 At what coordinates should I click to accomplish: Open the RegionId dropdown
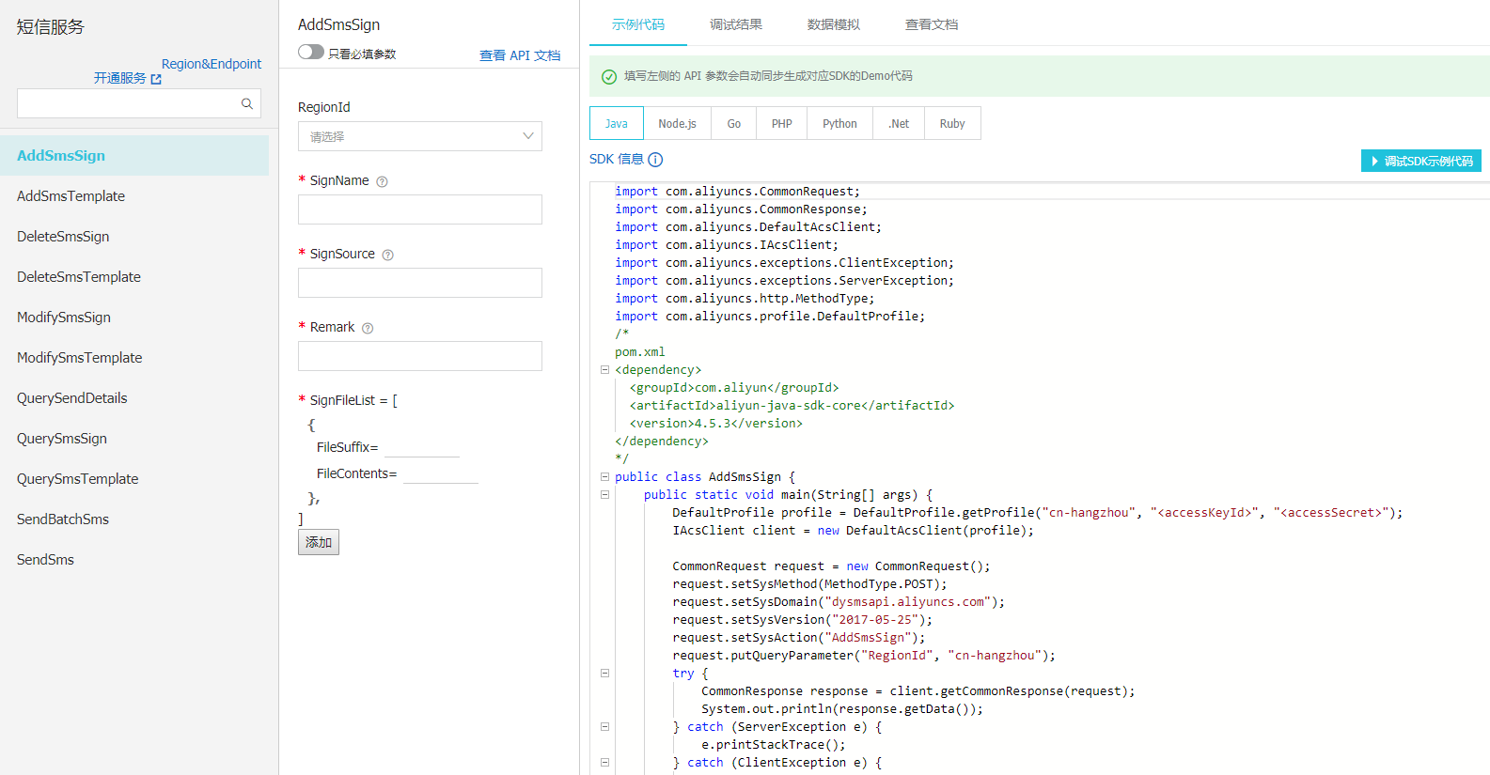pyautogui.click(x=420, y=136)
